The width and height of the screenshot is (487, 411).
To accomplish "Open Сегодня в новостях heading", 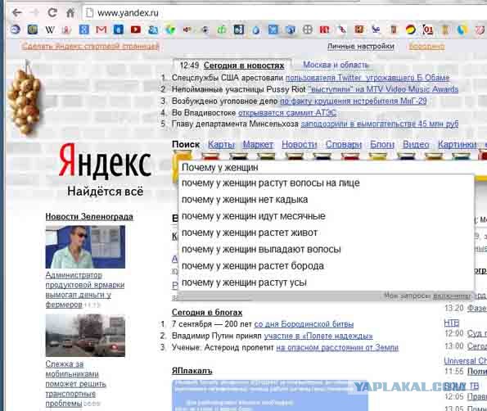I will (x=244, y=65).
